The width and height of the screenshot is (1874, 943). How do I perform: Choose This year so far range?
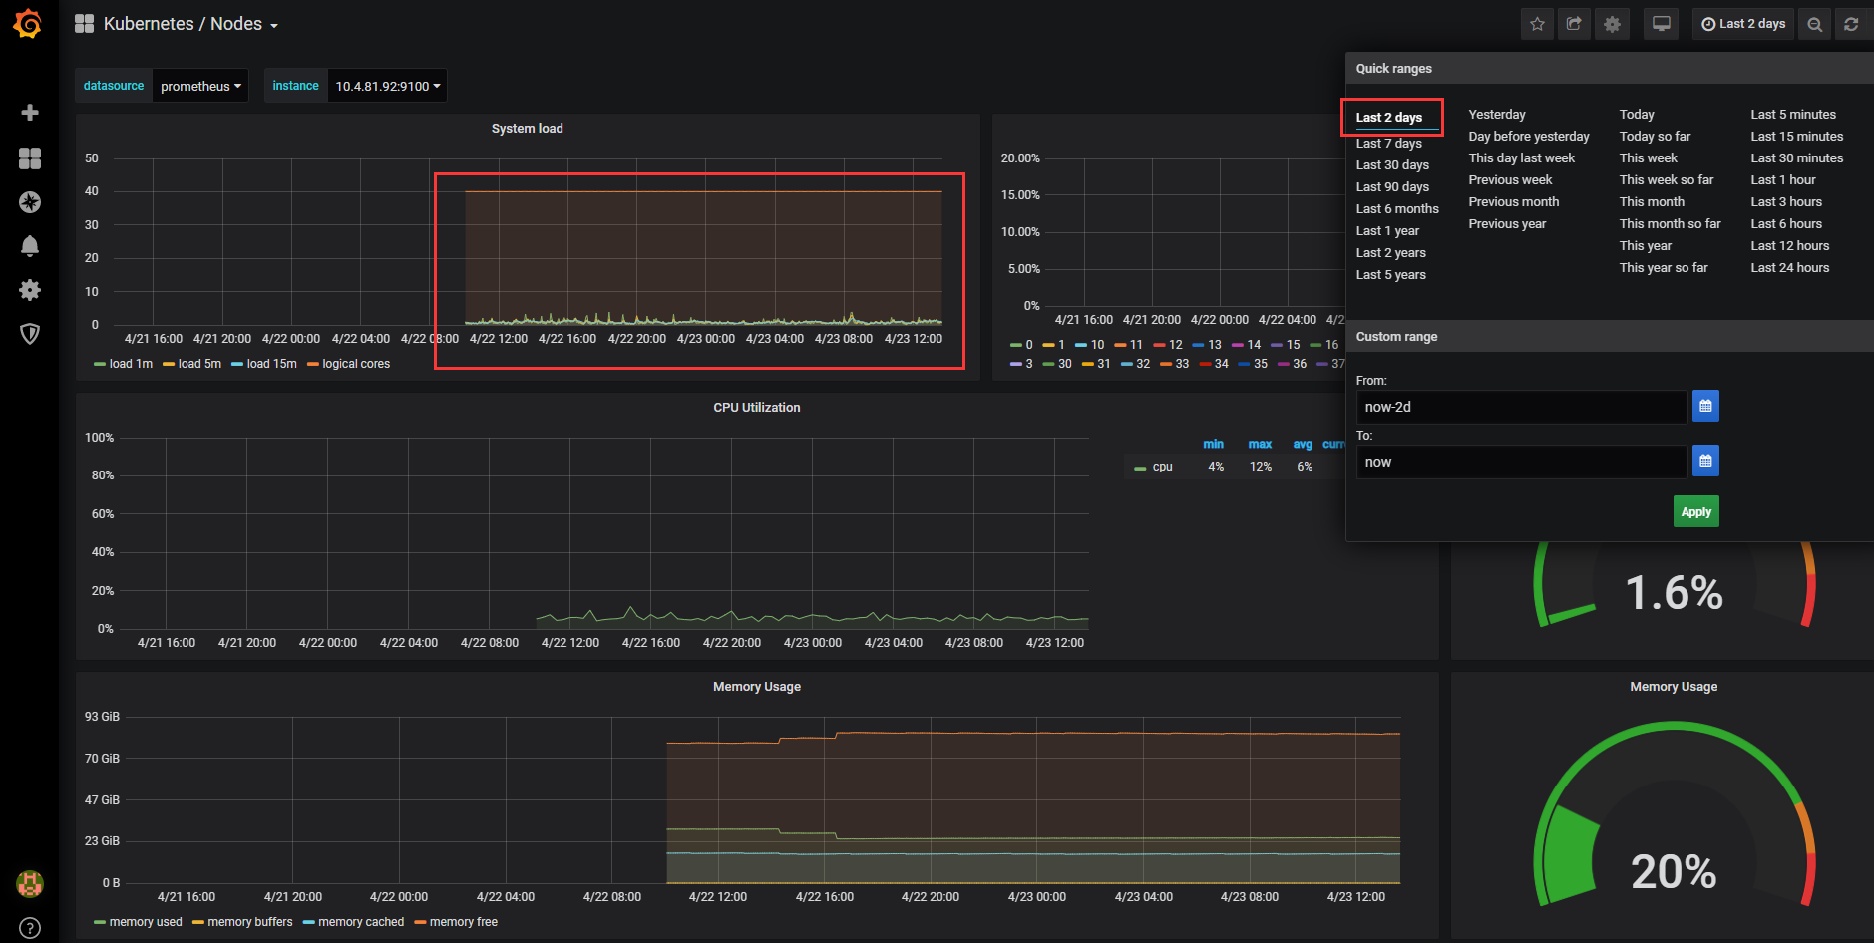pyautogui.click(x=1664, y=268)
